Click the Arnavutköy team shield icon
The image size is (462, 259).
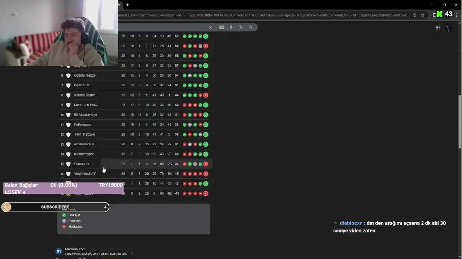tap(68, 144)
